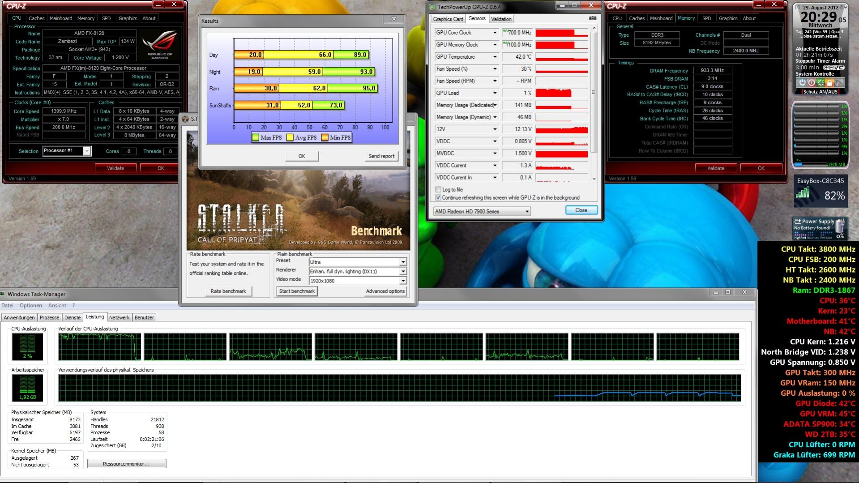Viewport: 859px width, 483px height.
Task: Select the PwrSave power plan in Power Supply gadget
Action: (826, 238)
